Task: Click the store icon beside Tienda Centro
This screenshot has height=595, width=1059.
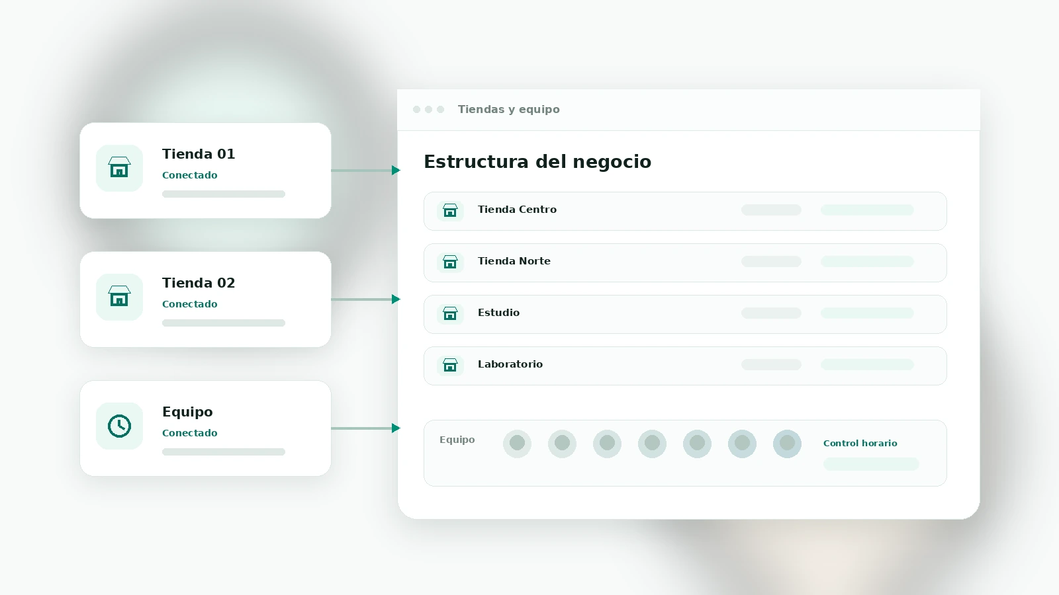Action: pyautogui.click(x=450, y=210)
